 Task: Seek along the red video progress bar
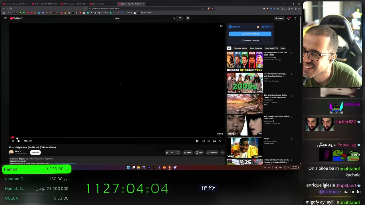(117, 138)
